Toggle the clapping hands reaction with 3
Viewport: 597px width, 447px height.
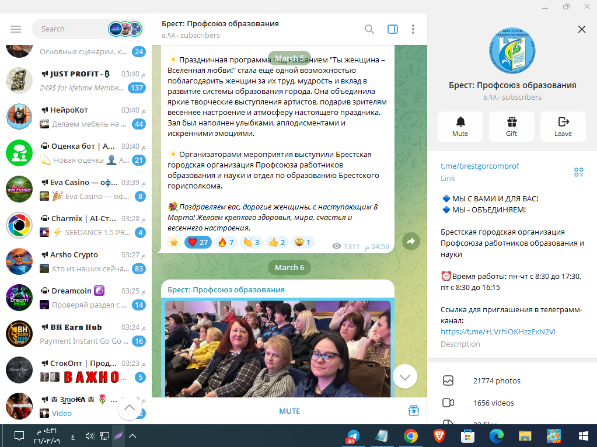tap(252, 242)
